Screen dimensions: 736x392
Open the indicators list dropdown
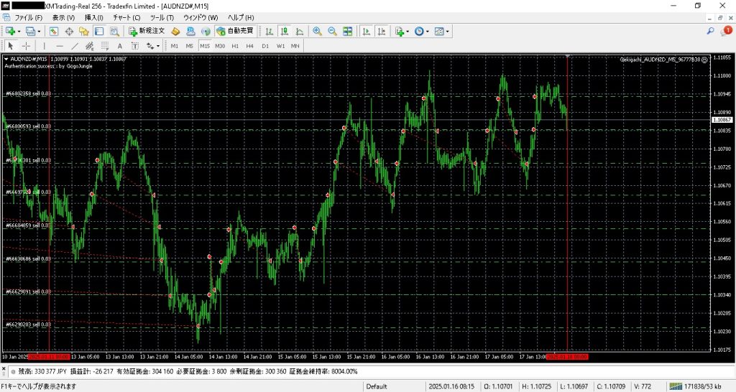click(x=408, y=32)
